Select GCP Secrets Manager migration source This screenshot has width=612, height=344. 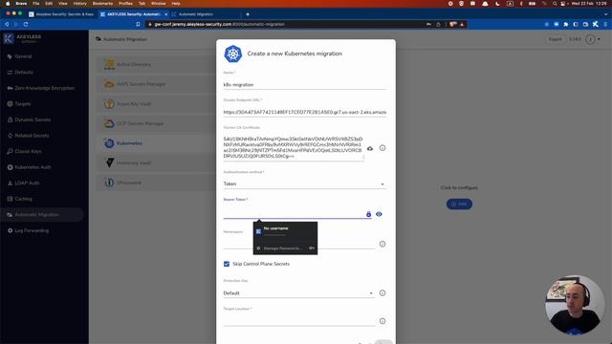tap(156, 123)
